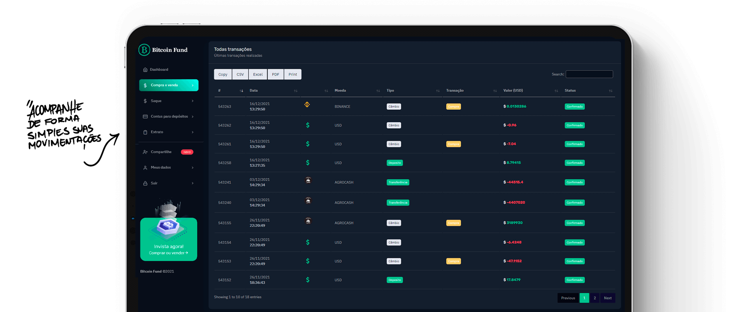The width and height of the screenshot is (747, 312).
Task: Click the clipboard icon beside Extrato
Action: coord(145,132)
